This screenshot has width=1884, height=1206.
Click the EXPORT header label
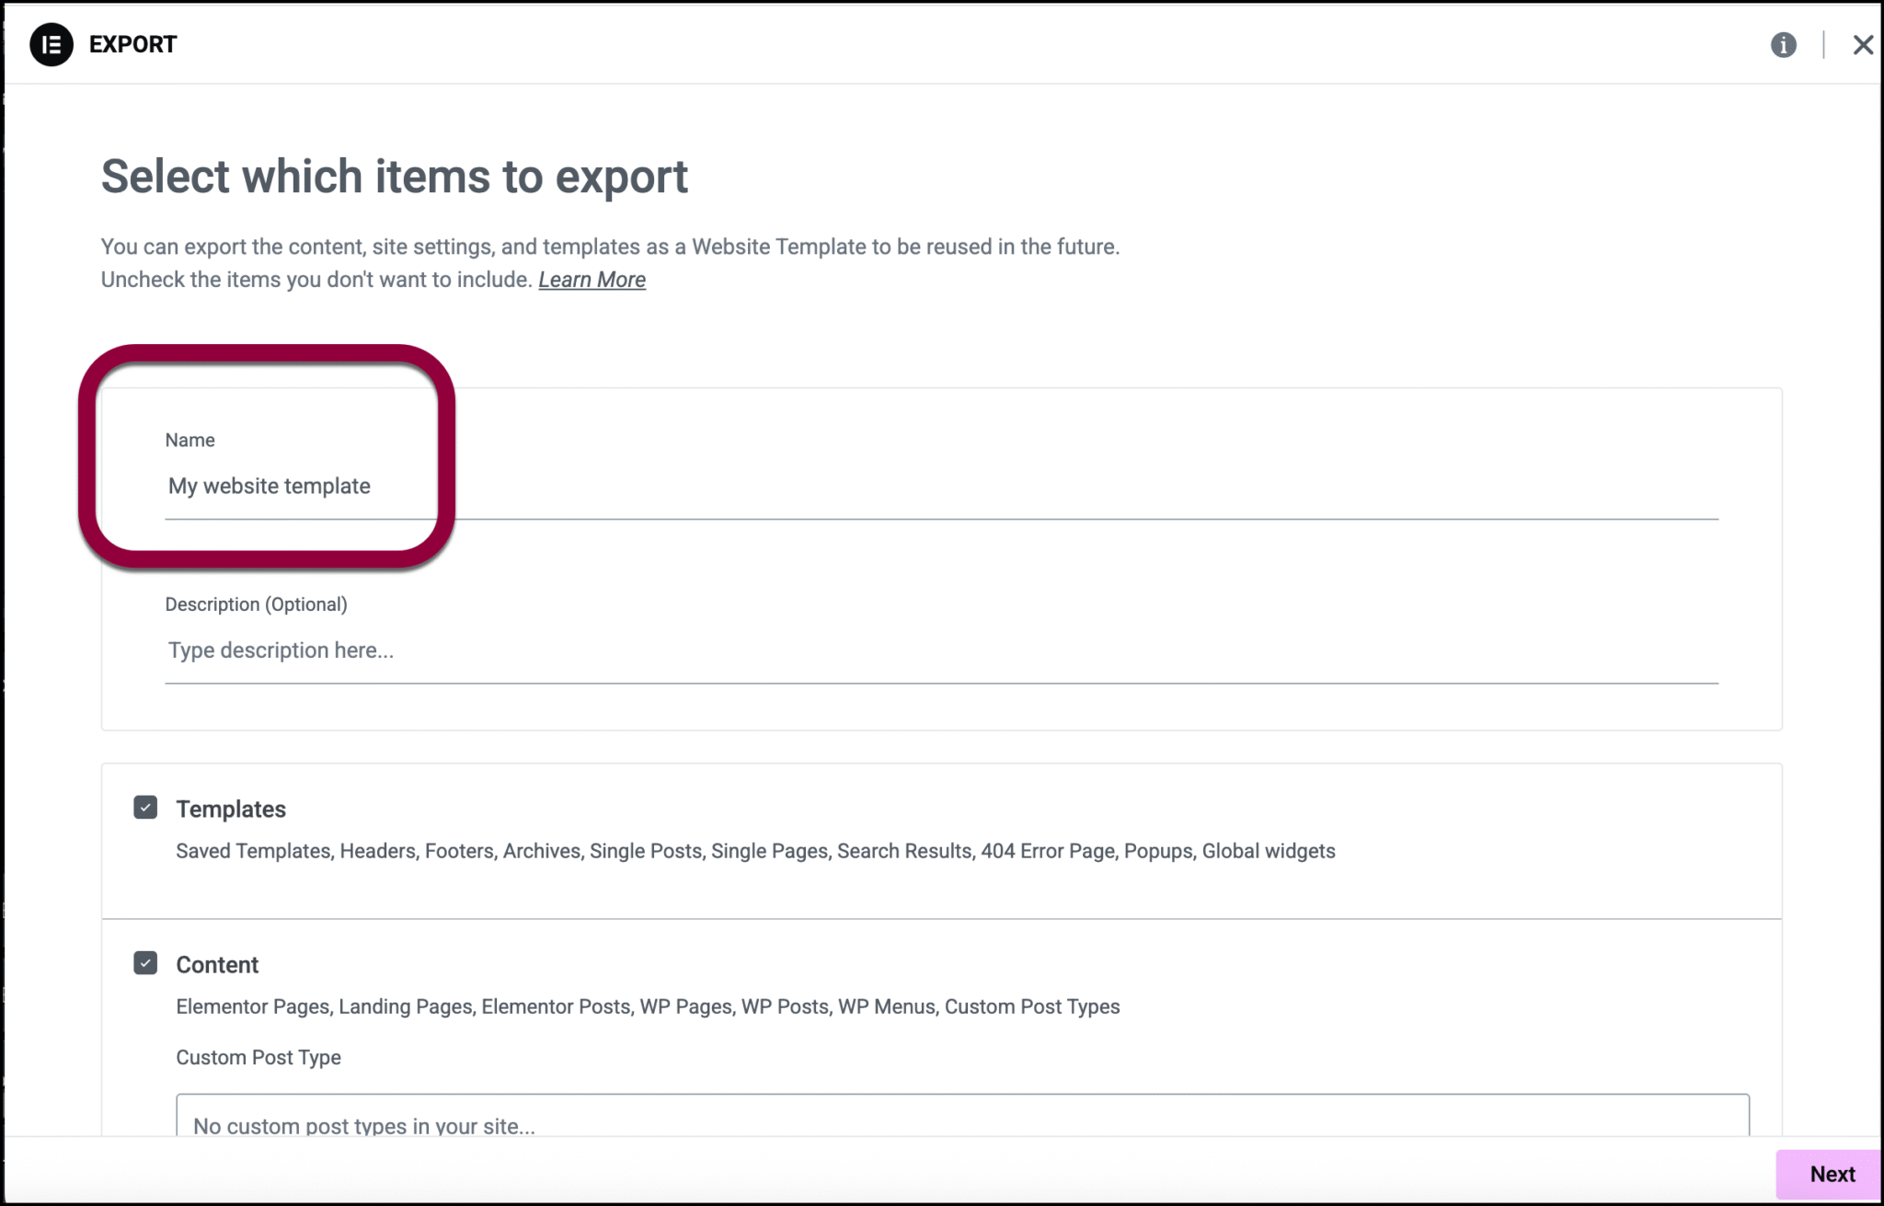[x=132, y=43]
